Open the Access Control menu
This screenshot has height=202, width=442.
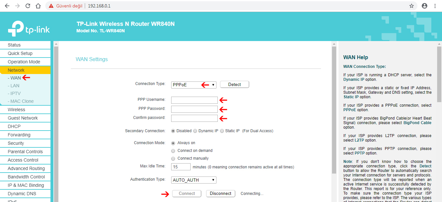coord(25,160)
